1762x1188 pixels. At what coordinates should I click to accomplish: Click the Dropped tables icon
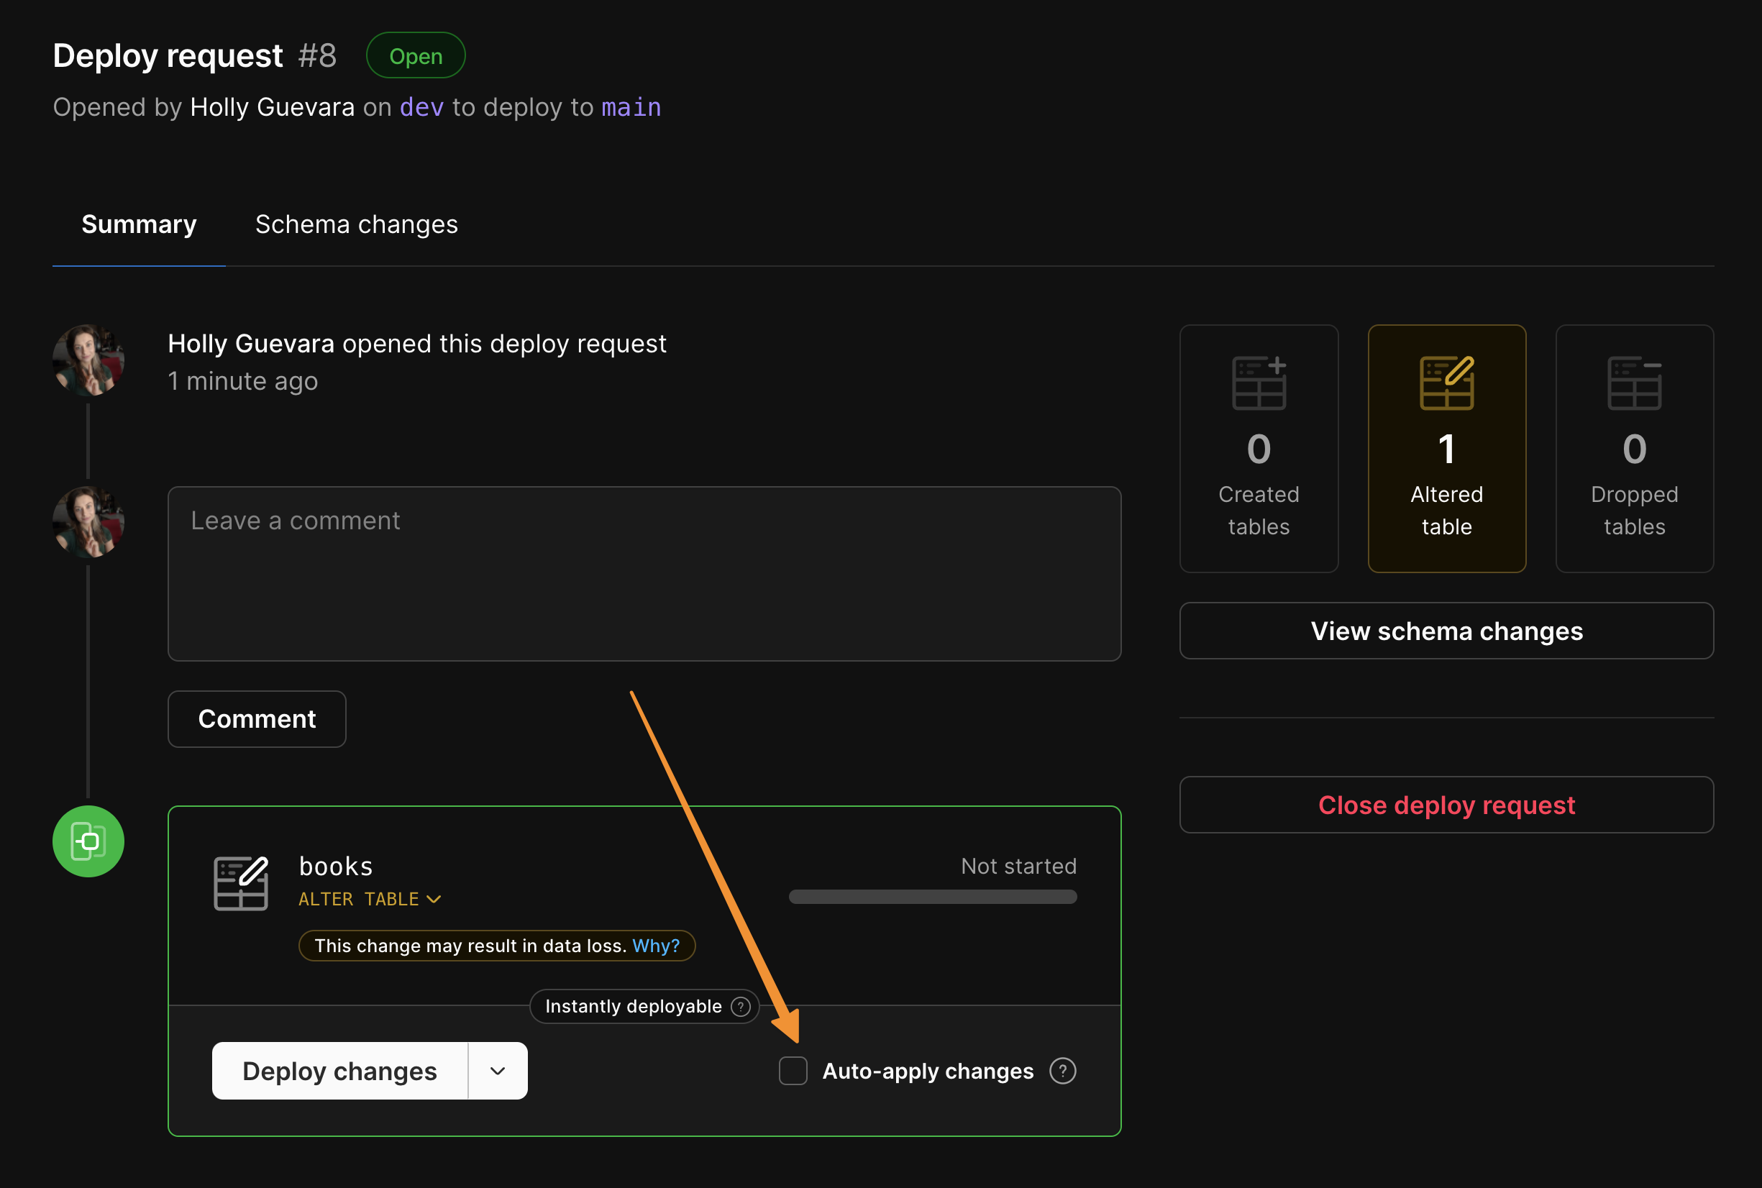point(1634,383)
